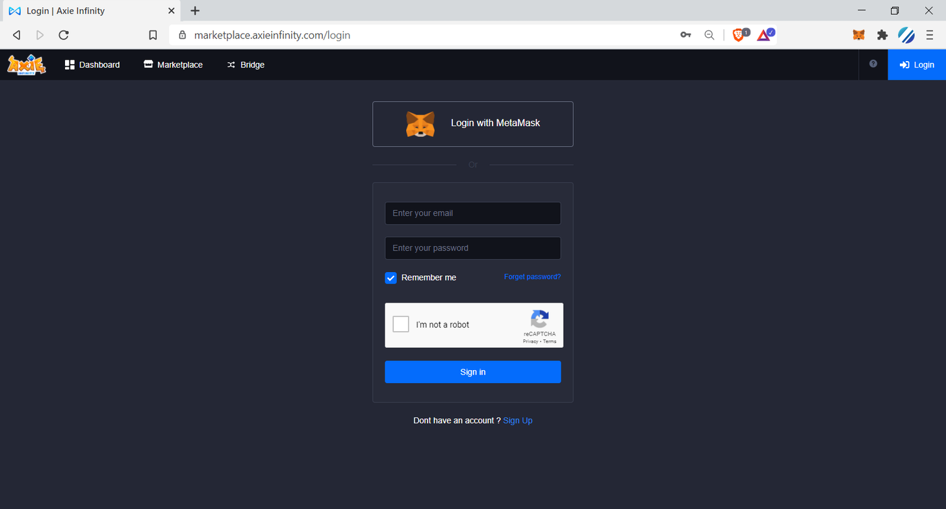Click the Remember me label

point(429,278)
